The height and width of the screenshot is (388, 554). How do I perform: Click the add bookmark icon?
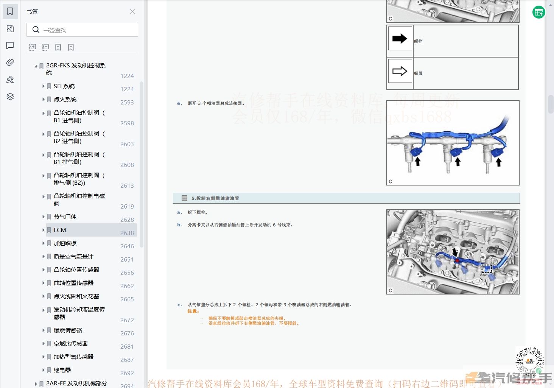pyautogui.click(x=58, y=47)
